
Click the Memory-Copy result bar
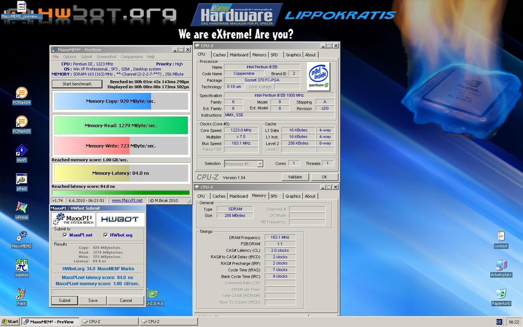121,101
